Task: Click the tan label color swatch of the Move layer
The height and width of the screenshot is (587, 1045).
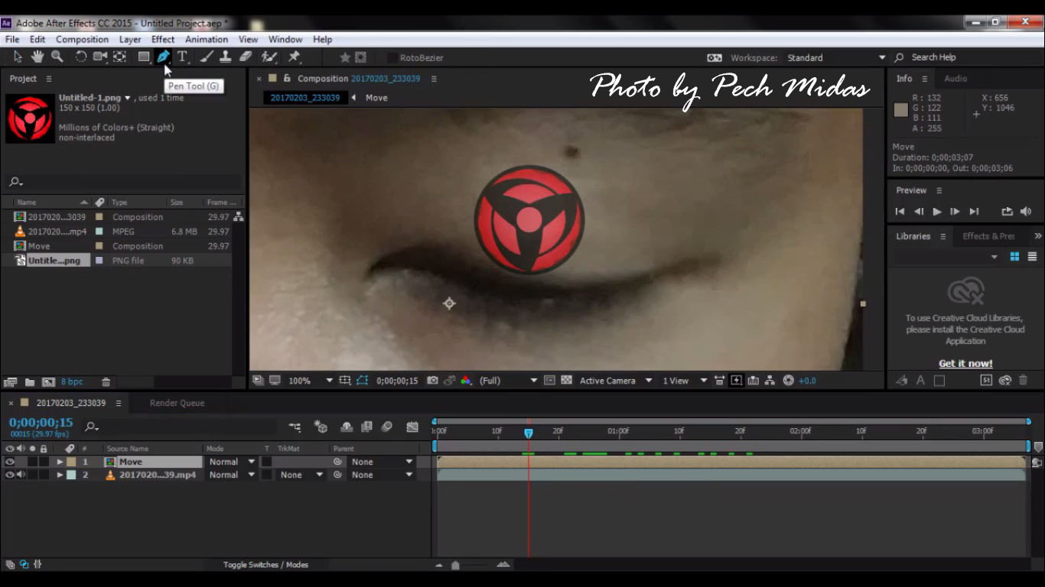Action: point(71,462)
